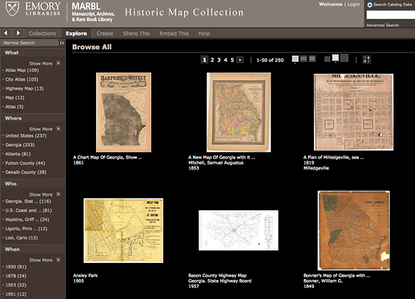Click the back arrow navigation icon
This screenshot has width=415, height=299.
6,33
